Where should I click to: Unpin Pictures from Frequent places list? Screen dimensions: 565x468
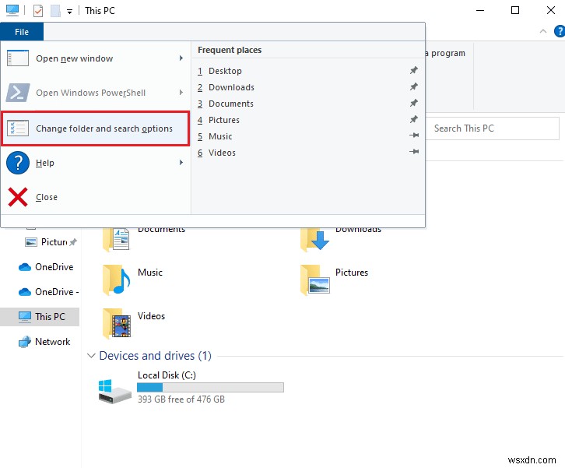point(414,119)
